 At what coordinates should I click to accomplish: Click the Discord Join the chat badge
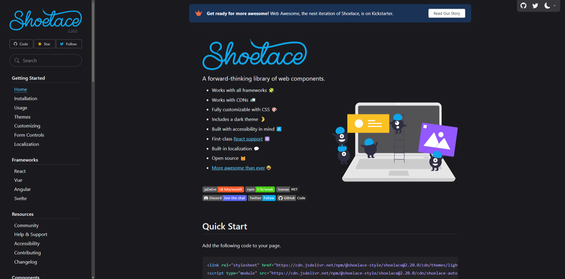click(224, 198)
